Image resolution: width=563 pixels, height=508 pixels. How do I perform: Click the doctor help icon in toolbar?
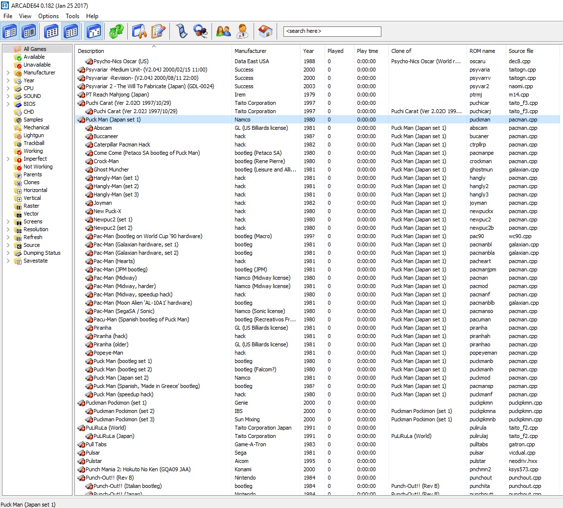[243, 31]
